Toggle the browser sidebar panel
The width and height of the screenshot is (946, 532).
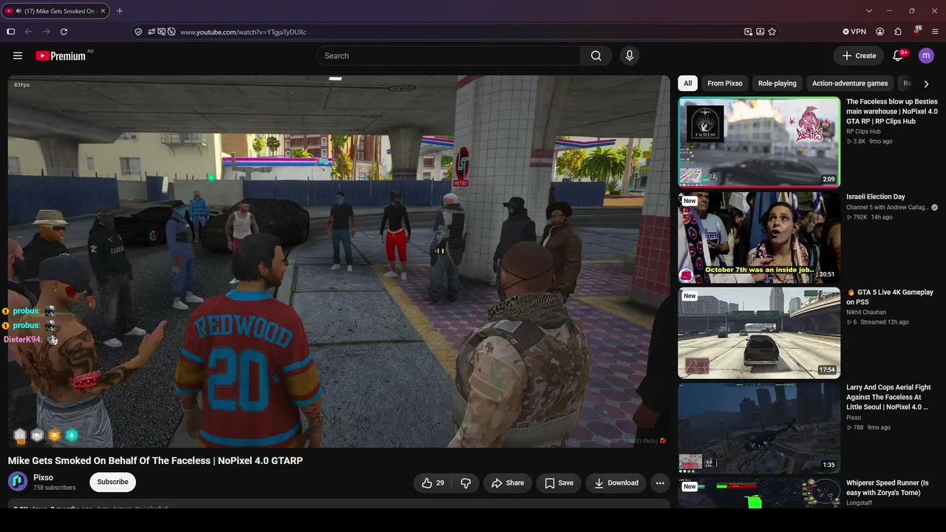10,32
